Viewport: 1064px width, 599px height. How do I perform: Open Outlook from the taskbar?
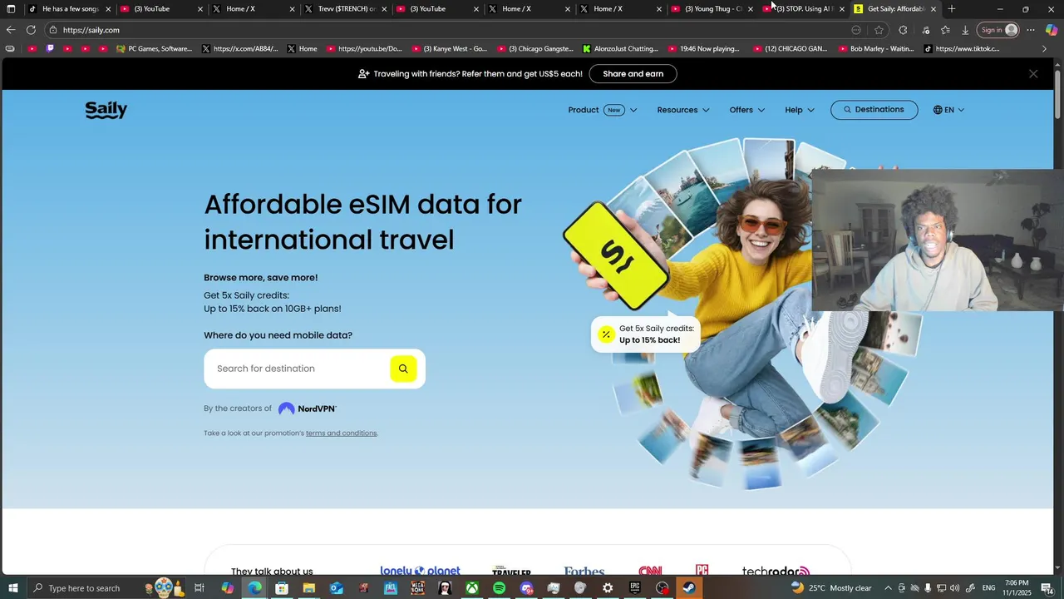pyautogui.click(x=336, y=588)
